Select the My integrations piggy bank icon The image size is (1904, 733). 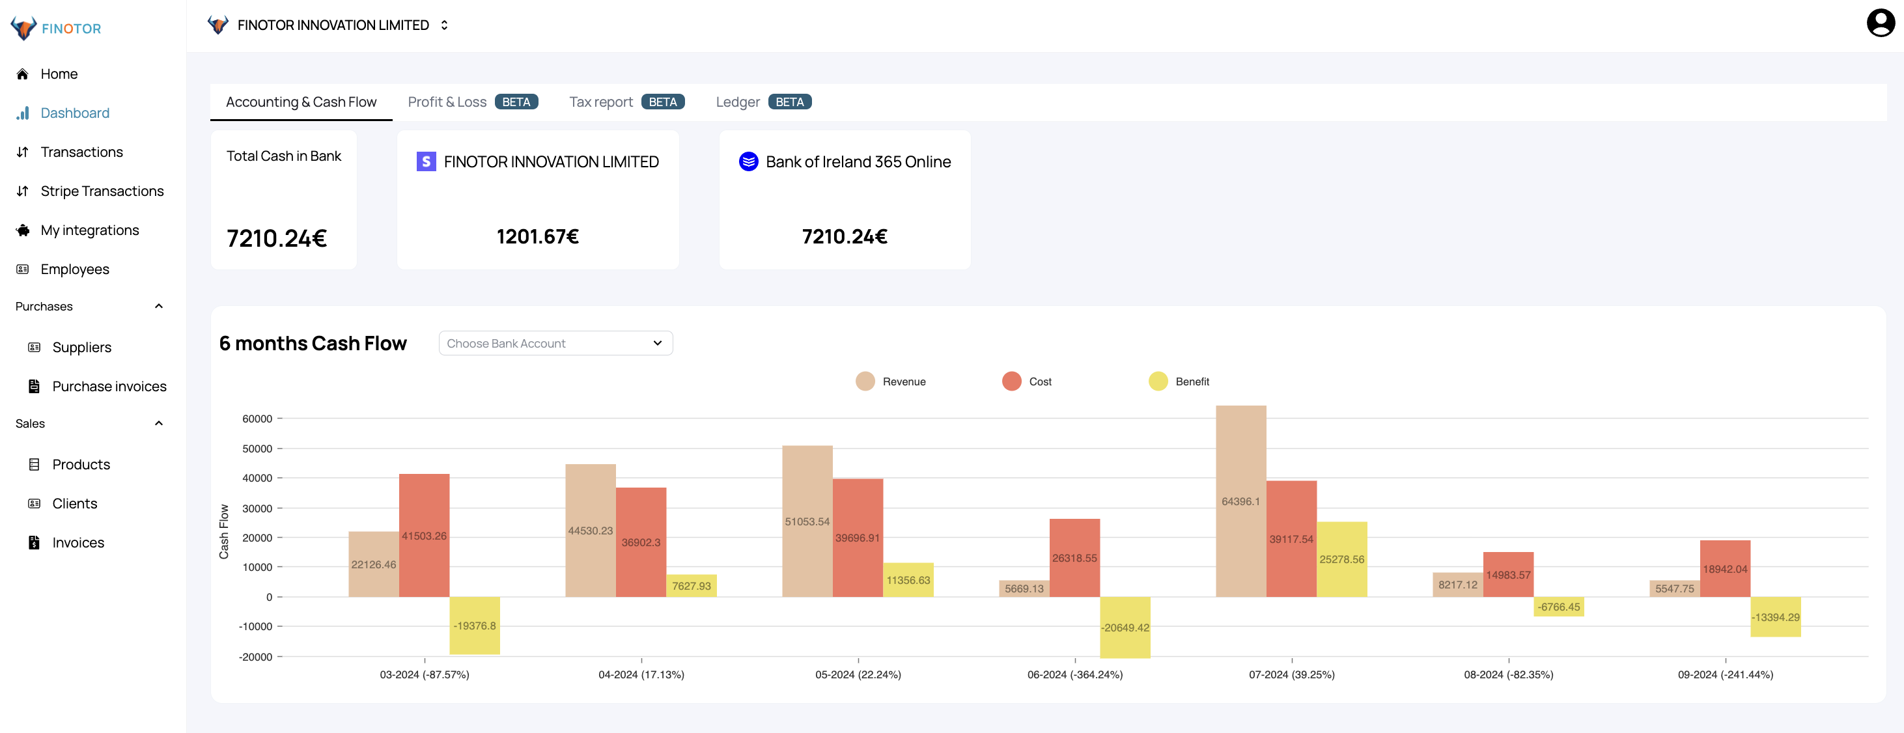(x=21, y=230)
